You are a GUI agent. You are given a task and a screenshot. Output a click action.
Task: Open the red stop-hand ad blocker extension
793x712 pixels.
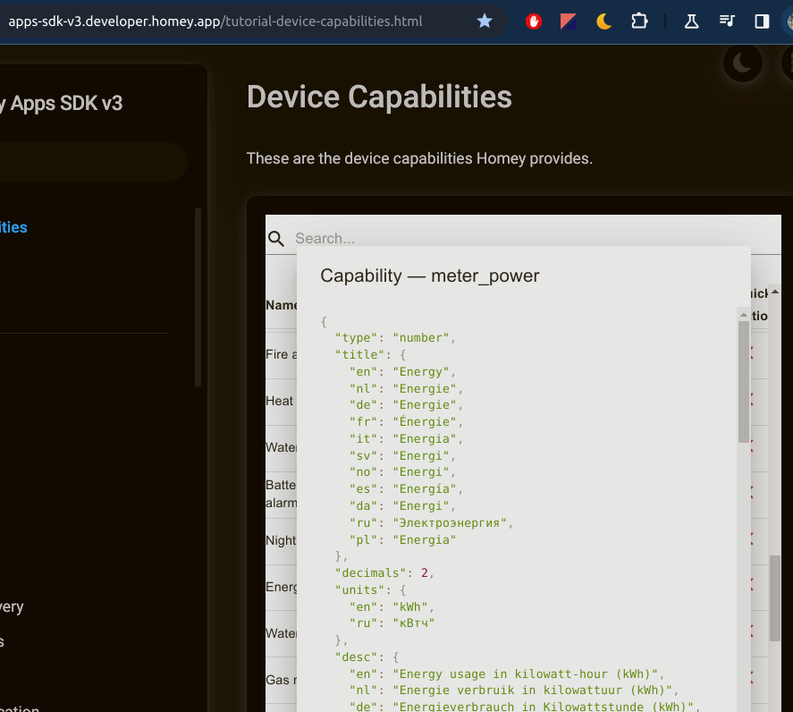pyautogui.click(x=534, y=21)
